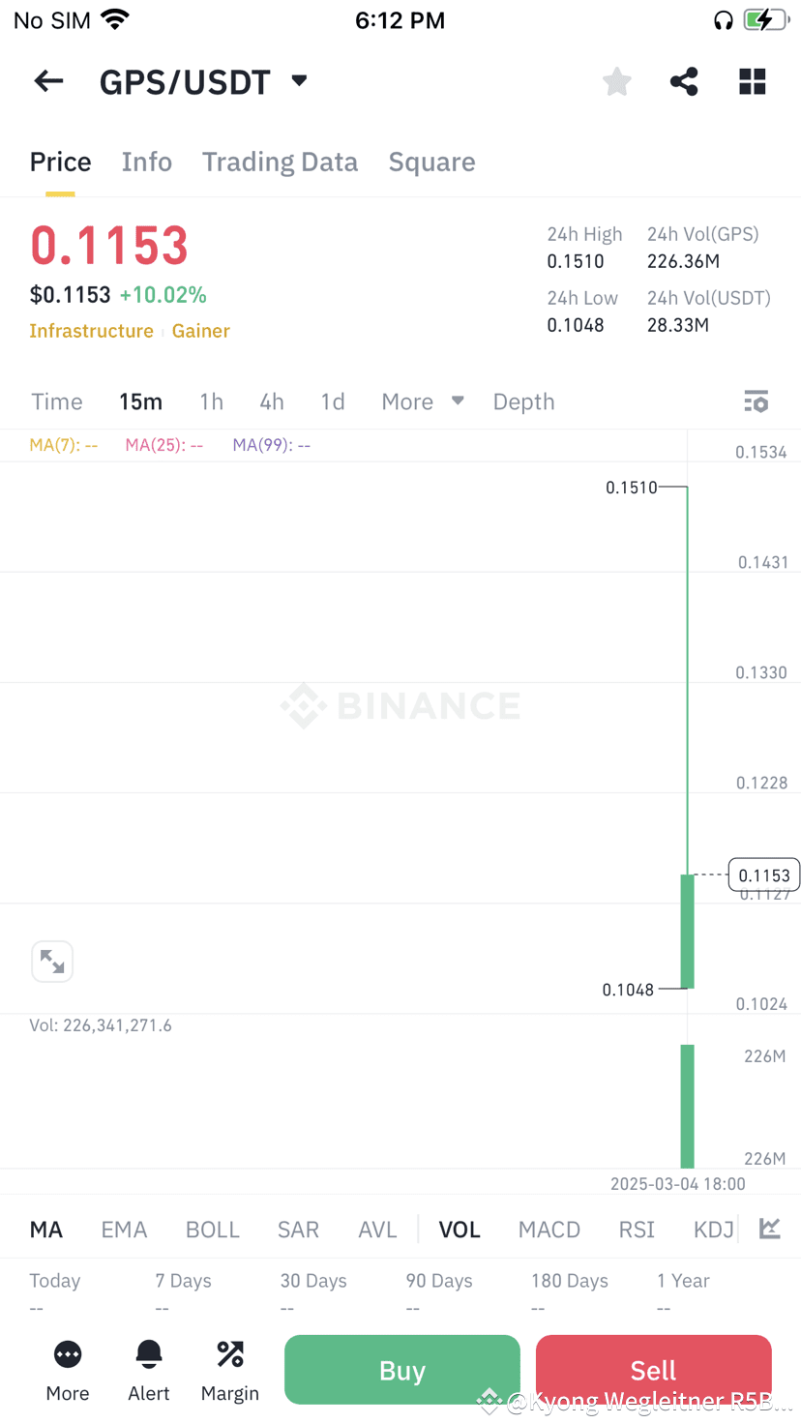The height and width of the screenshot is (1424, 801).
Task: Enable the BOLL indicator
Action: click(212, 1230)
